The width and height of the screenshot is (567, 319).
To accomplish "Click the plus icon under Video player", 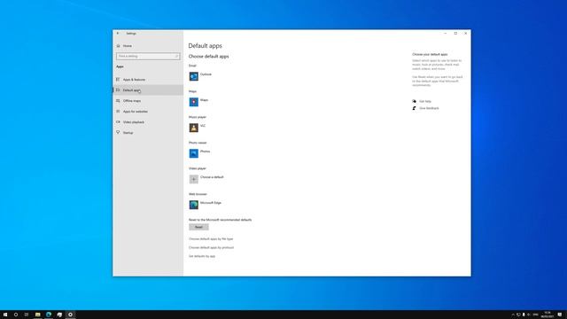I will coord(193,179).
